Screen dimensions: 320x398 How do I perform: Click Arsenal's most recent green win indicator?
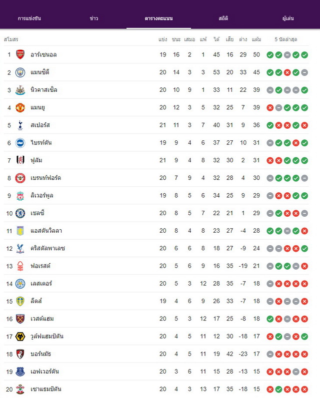click(304, 55)
